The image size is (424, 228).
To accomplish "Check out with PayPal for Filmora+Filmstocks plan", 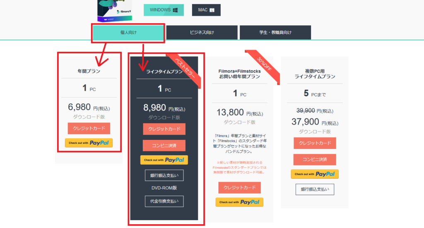I will coord(239,202).
